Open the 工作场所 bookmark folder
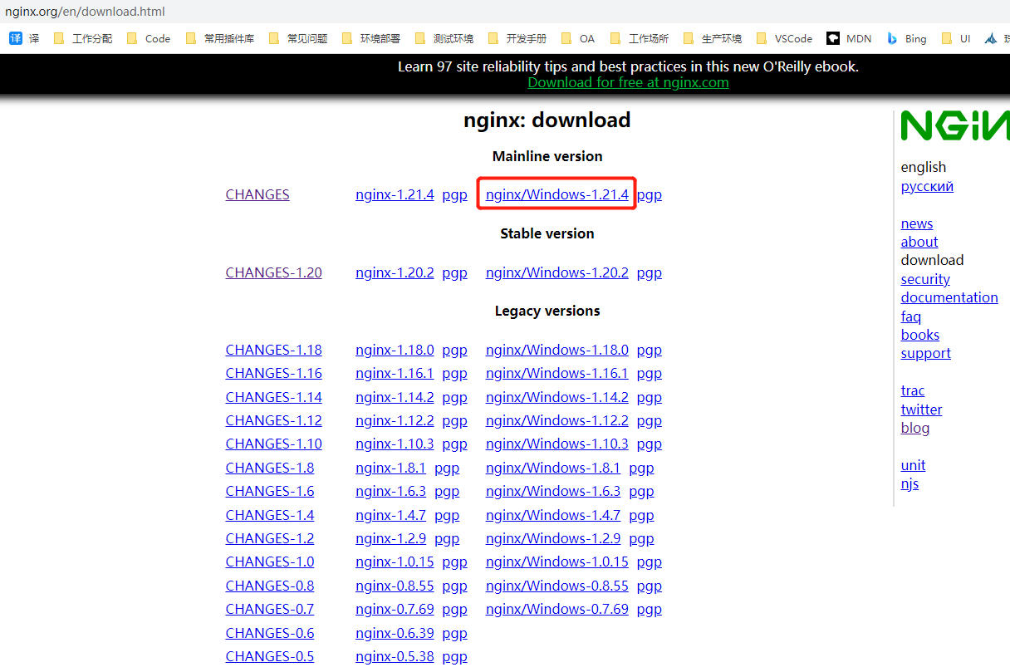This screenshot has width=1010, height=672. [639, 38]
